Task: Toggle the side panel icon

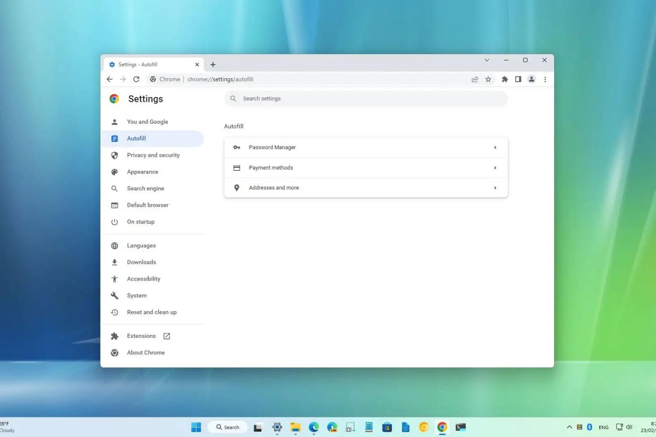Action: coord(518,79)
